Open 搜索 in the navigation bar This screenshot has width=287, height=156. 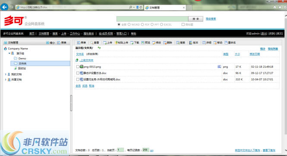coord(55,34)
